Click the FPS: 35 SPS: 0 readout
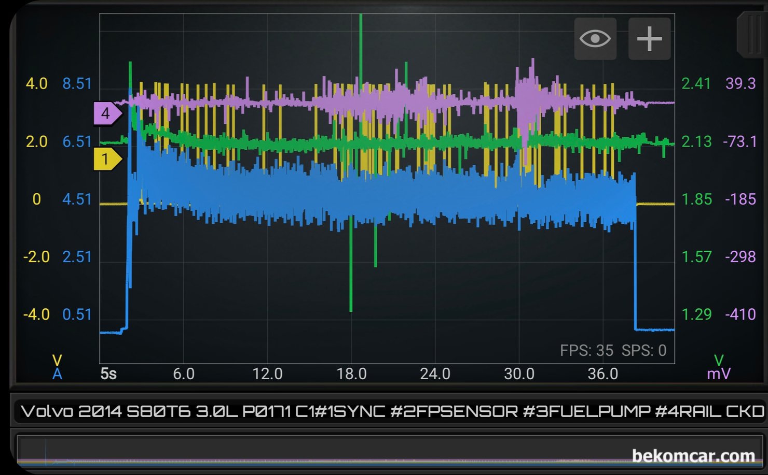 click(x=613, y=351)
